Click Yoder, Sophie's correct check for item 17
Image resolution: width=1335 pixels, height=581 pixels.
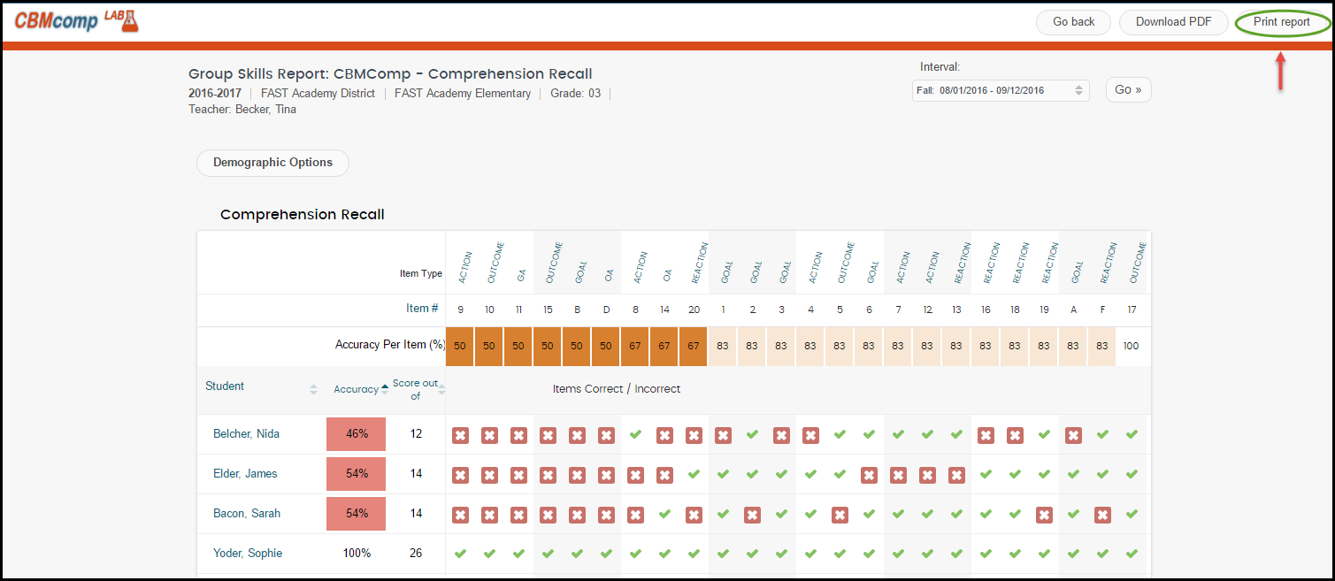pyautogui.click(x=1132, y=554)
